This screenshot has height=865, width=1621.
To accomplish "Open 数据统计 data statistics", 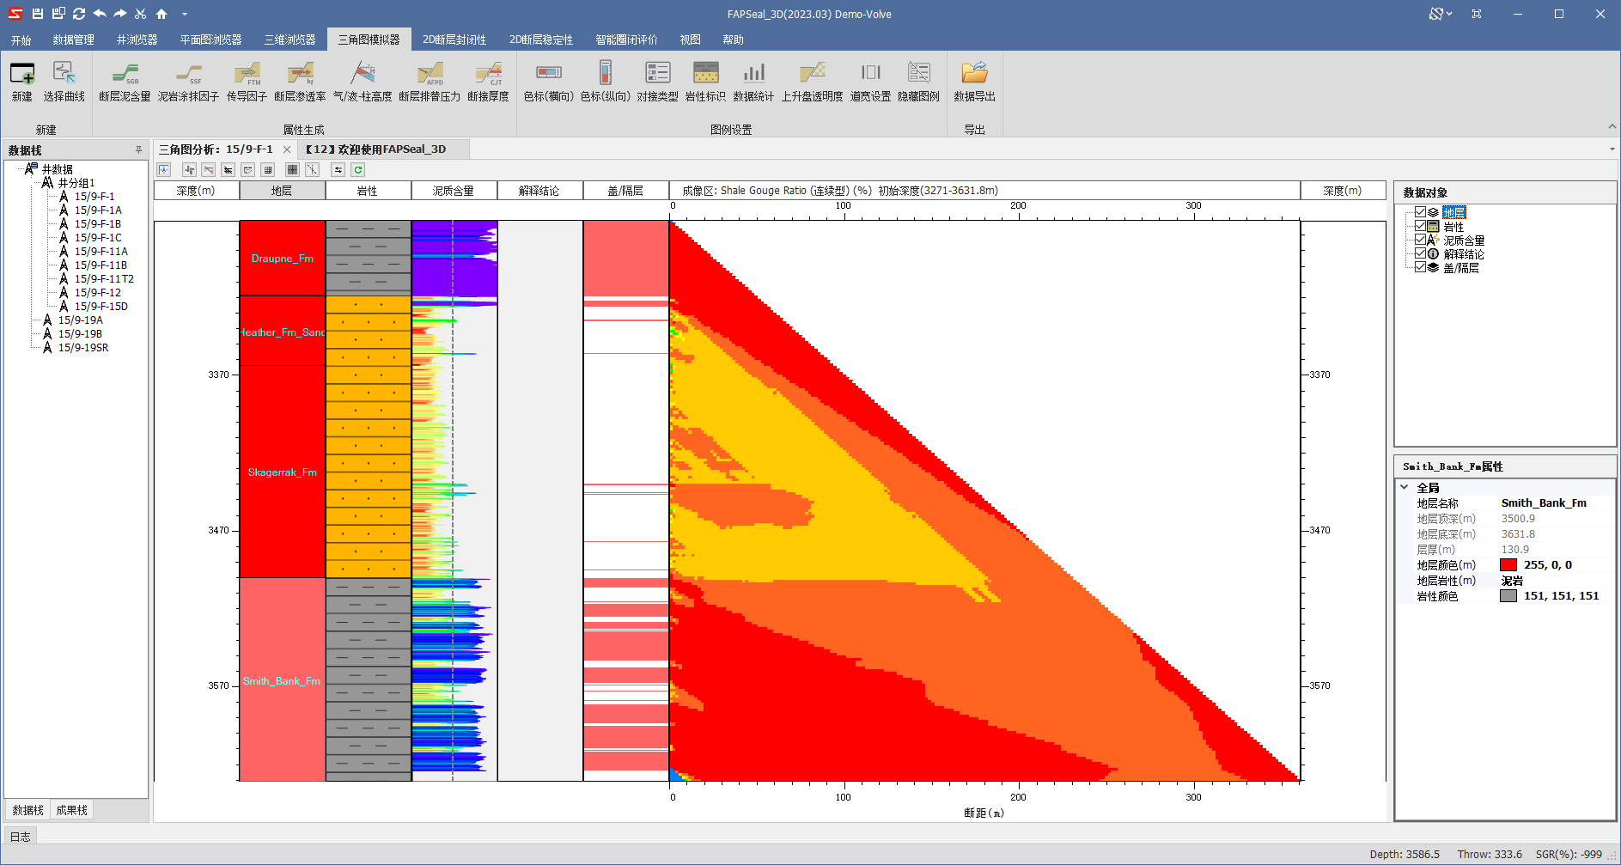I will point(753,82).
